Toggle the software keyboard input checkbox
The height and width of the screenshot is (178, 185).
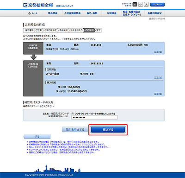[73, 114]
